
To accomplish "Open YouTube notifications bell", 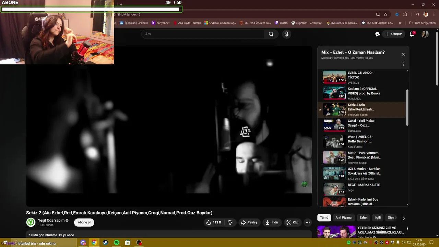I will (412, 34).
